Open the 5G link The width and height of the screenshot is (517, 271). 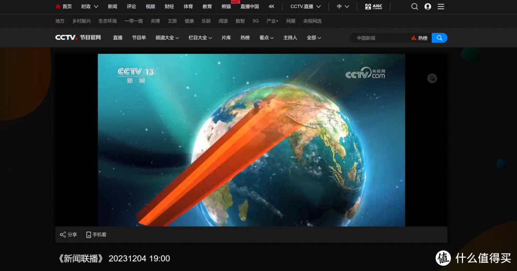click(x=256, y=21)
